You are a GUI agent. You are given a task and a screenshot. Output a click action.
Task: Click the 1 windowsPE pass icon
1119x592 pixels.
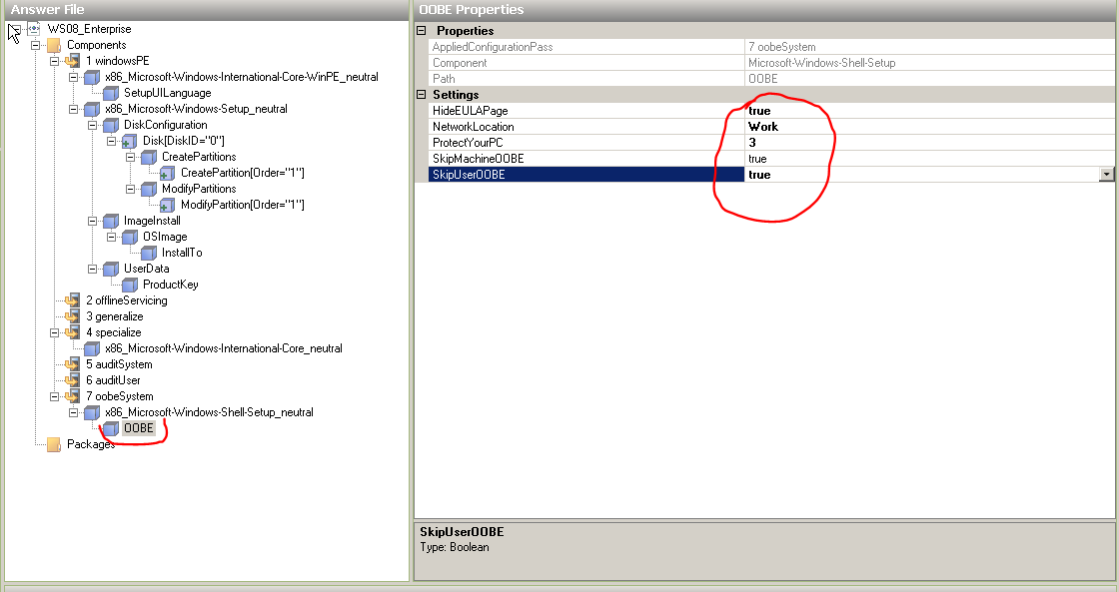pyautogui.click(x=72, y=61)
